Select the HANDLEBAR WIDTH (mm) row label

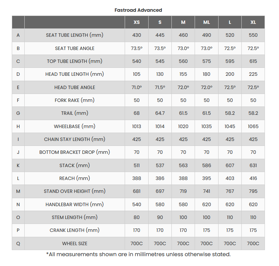coord(75,204)
